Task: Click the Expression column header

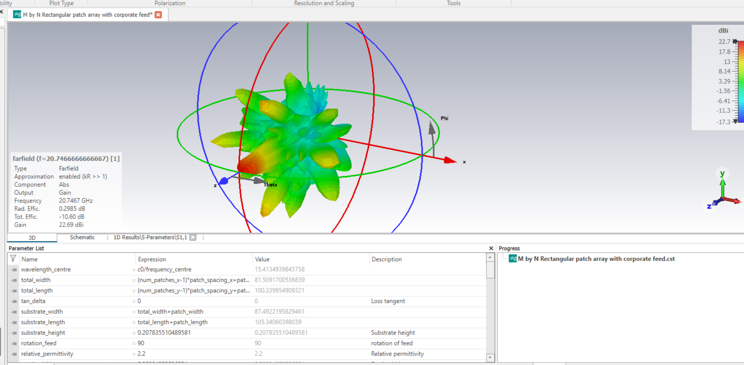Action: [152, 259]
